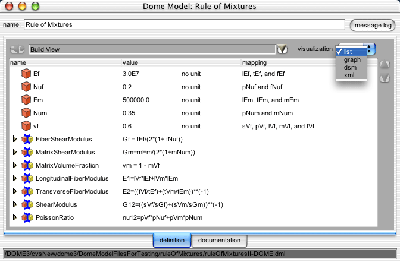Open the message log
400x262 pixels.
click(373, 25)
